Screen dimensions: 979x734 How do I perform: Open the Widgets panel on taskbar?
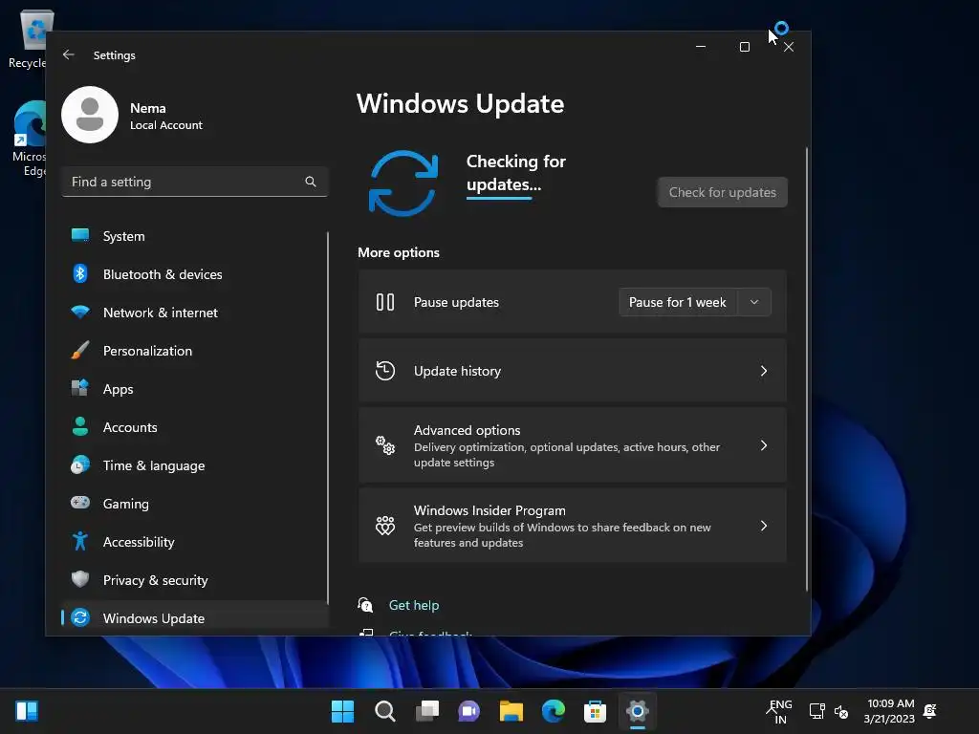point(27,711)
